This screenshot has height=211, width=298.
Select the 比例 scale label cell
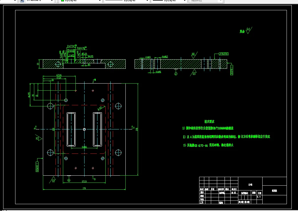tap(259, 193)
